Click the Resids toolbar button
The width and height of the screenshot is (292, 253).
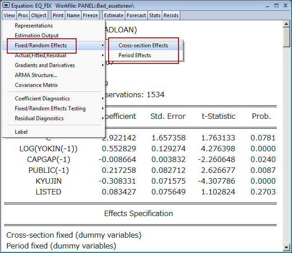(x=171, y=15)
